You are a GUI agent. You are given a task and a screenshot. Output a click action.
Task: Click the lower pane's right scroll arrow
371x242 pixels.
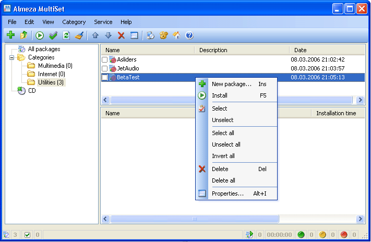[x=360, y=219]
